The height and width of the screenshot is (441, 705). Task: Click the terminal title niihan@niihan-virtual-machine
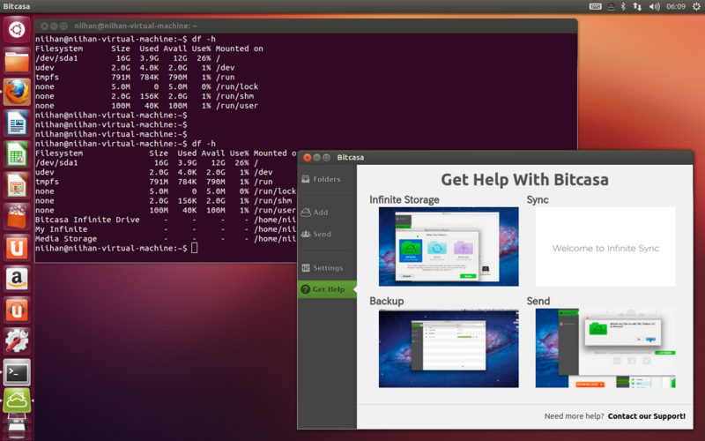coord(136,26)
